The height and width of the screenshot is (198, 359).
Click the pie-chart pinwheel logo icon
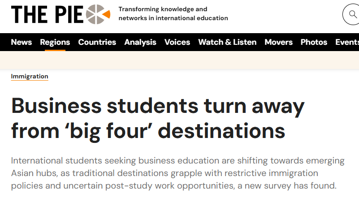point(97,14)
